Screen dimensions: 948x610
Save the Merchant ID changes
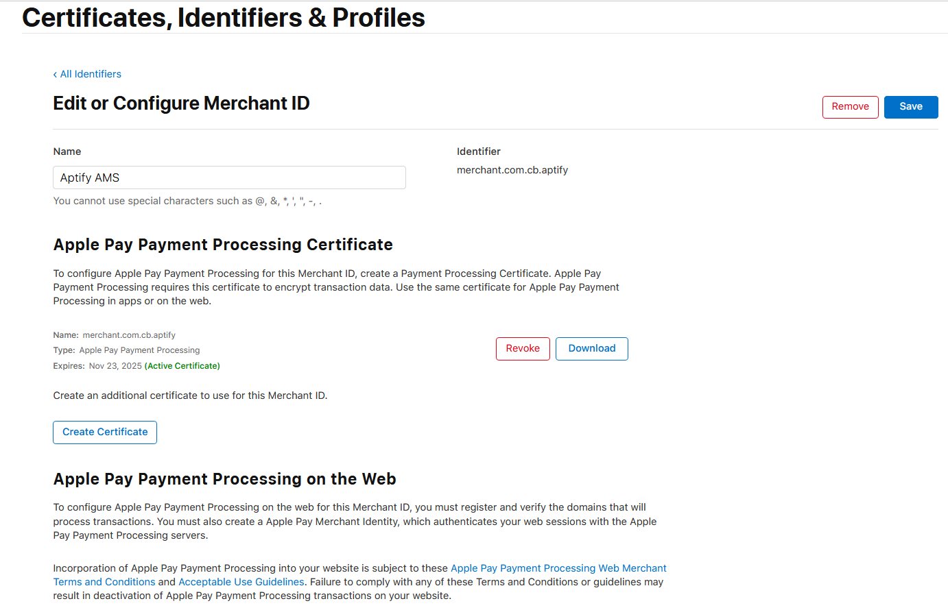(x=910, y=107)
